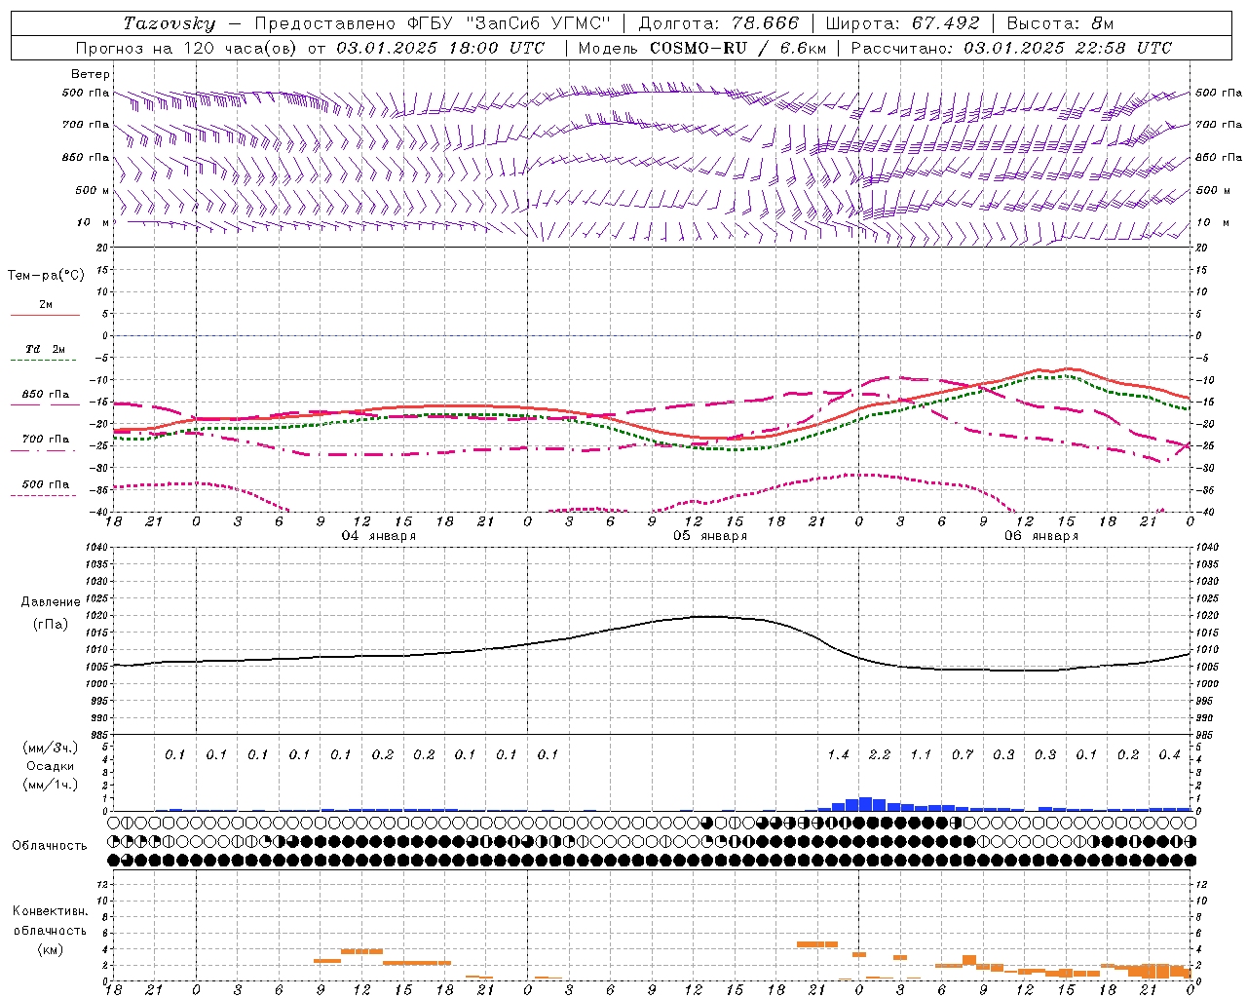Click the 700 гПа legend label in temperature panel
The height and width of the screenshot is (998, 1247).
pos(46,440)
